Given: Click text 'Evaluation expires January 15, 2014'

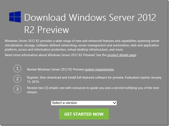Looking at the screenshot, I should pyautogui.click(x=94, y=79).
